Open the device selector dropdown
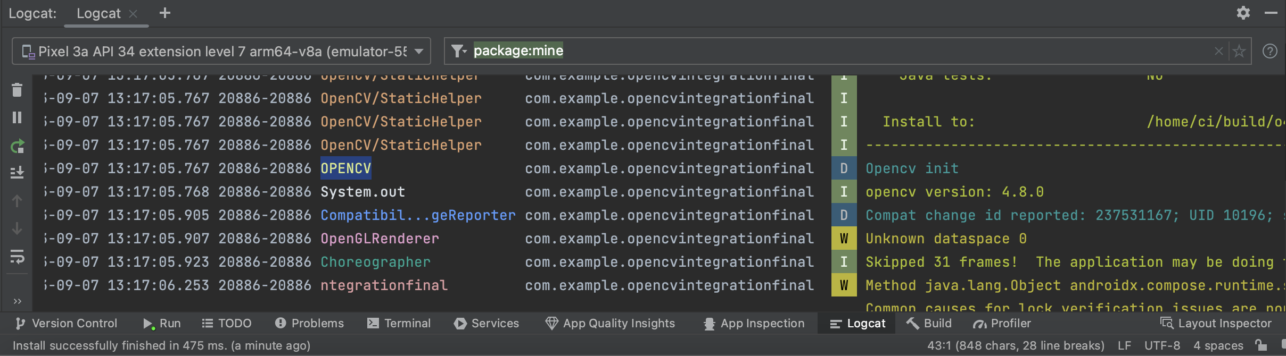Viewport: 1286px width, 356px height. pos(221,52)
